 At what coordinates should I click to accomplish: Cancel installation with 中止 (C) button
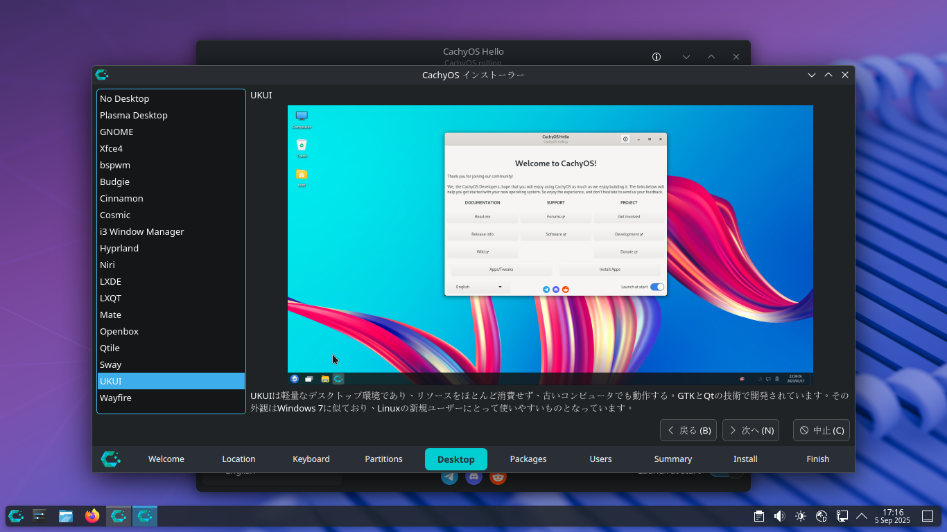point(822,430)
